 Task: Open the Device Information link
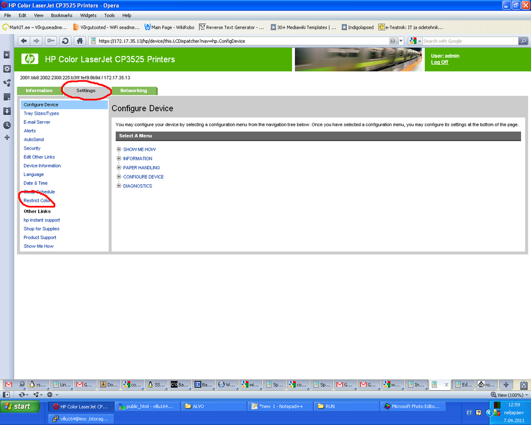click(x=43, y=165)
